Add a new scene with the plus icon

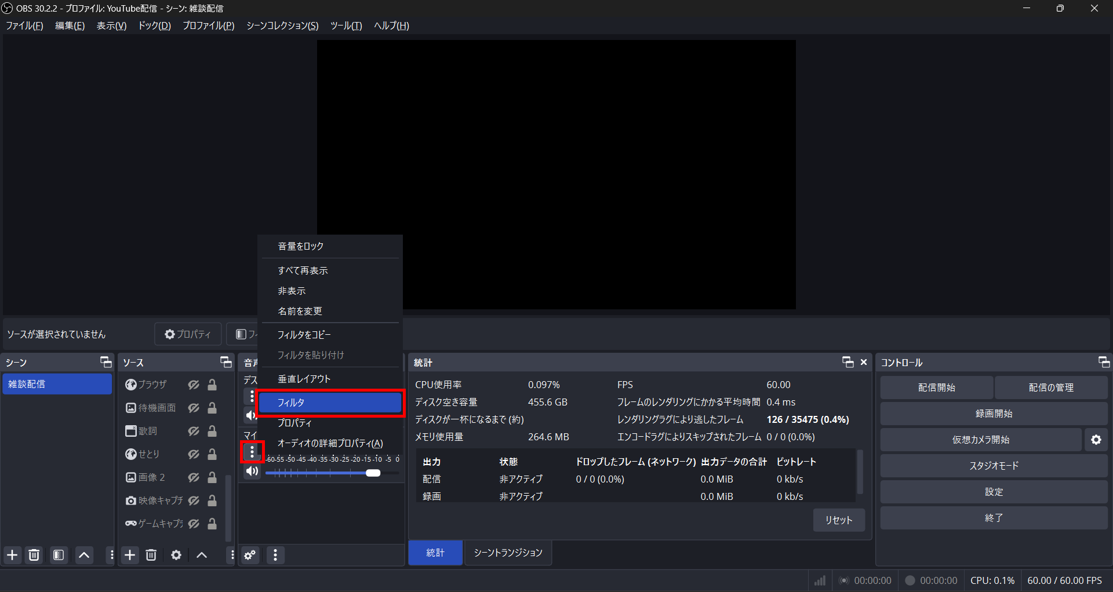point(12,555)
